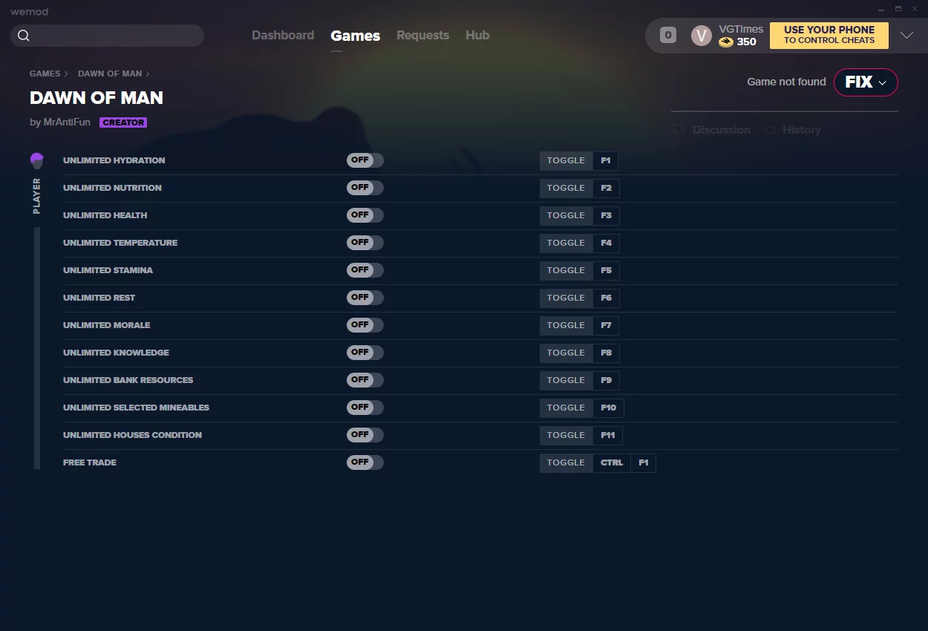The image size is (928, 631).
Task: Turn on Unlimited Rest
Action: tap(365, 298)
